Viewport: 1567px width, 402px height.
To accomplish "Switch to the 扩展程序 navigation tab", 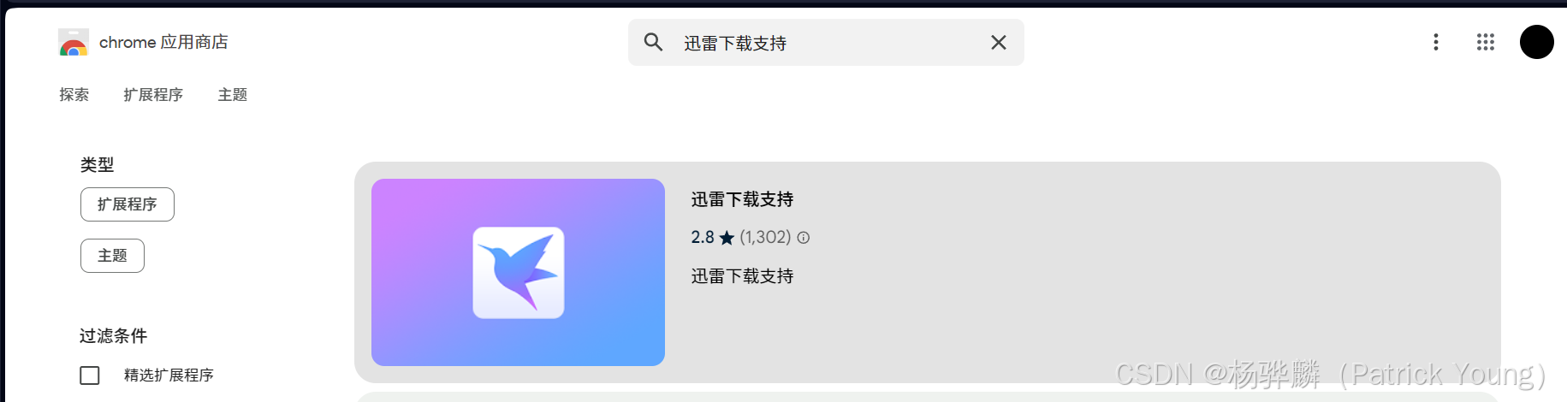I will 153,95.
